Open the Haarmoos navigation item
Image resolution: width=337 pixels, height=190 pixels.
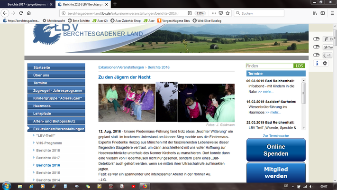(56, 106)
